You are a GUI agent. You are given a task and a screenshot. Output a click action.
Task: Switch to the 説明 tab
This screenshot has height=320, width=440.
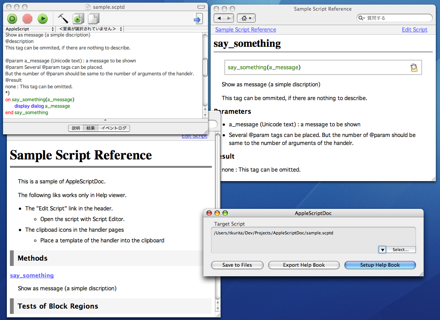coord(76,128)
